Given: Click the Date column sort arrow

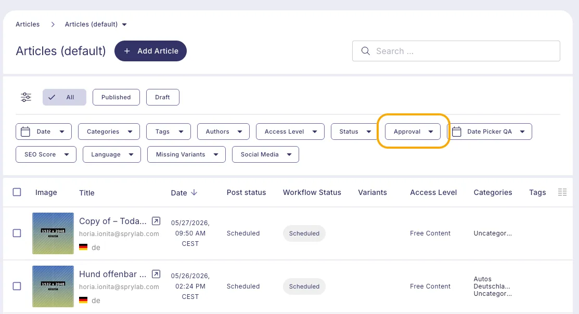Looking at the screenshot, I should click(194, 192).
